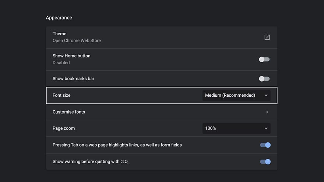Viewport: 324px width, 182px height.
Task: Click the Appearance section heading
Action: pos(59,18)
